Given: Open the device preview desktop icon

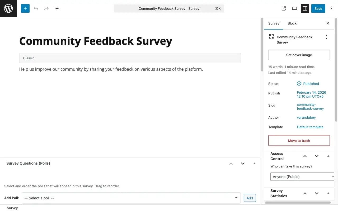Looking at the screenshot, I should pyautogui.click(x=294, y=8).
